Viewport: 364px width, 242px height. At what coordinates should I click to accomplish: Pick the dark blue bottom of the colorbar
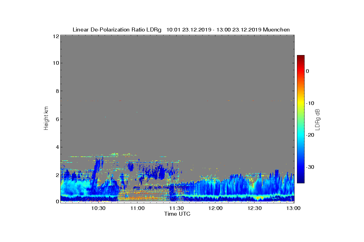(x=301, y=181)
